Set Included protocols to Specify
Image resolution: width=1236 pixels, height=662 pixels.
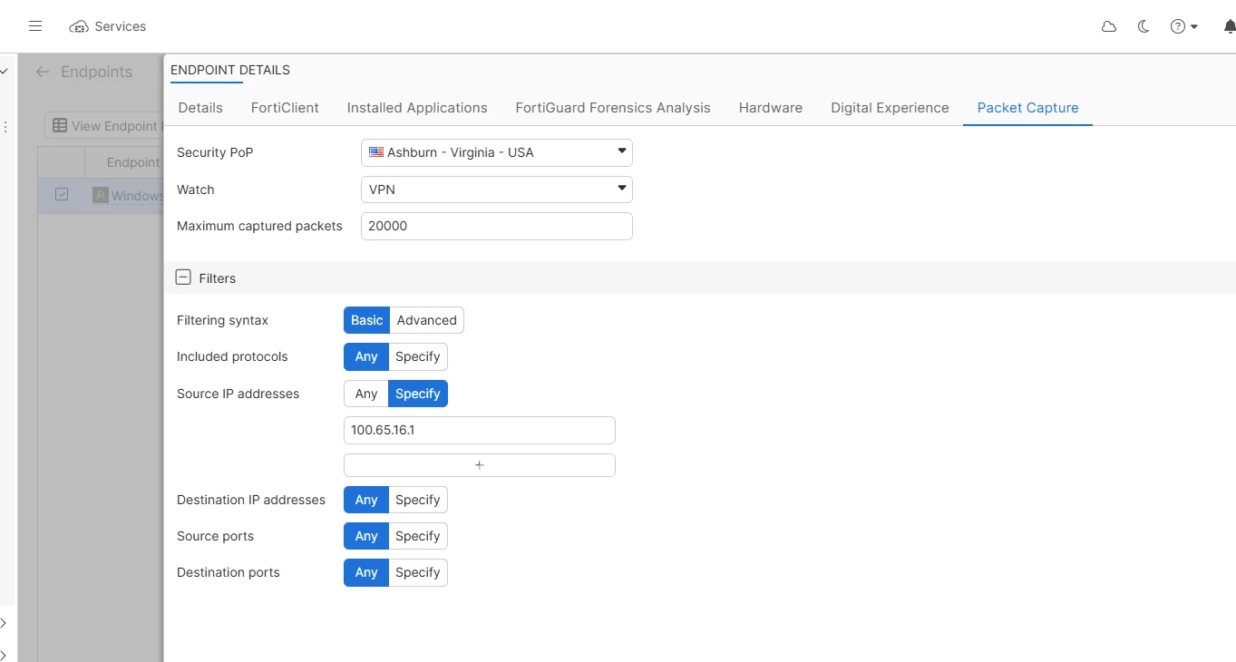418,356
